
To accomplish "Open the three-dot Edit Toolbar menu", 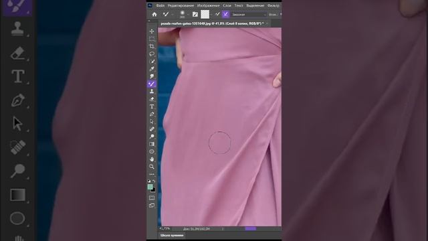I will pos(152,174).
